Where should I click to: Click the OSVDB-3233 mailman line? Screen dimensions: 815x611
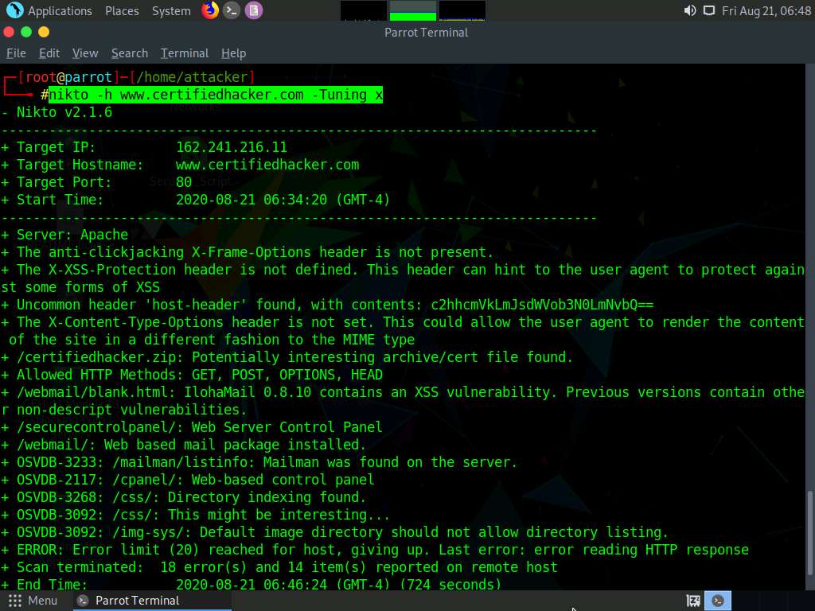[x=259, y=462]
